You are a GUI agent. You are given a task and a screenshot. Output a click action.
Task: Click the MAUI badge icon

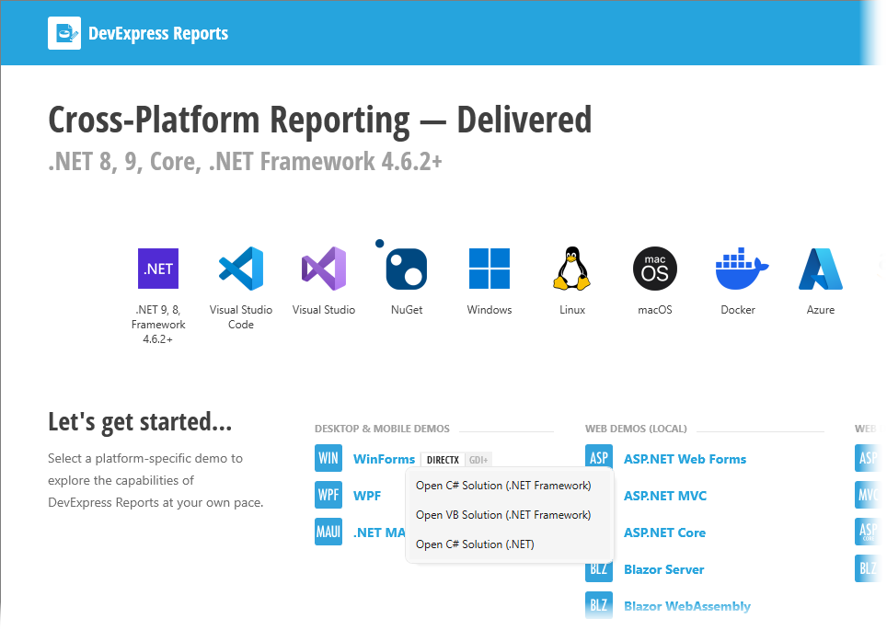pyautogui.click(x=328, y=532)
